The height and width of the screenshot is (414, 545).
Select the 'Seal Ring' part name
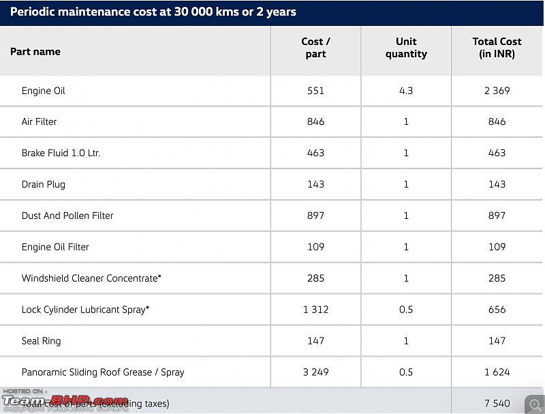click(41, 341)
